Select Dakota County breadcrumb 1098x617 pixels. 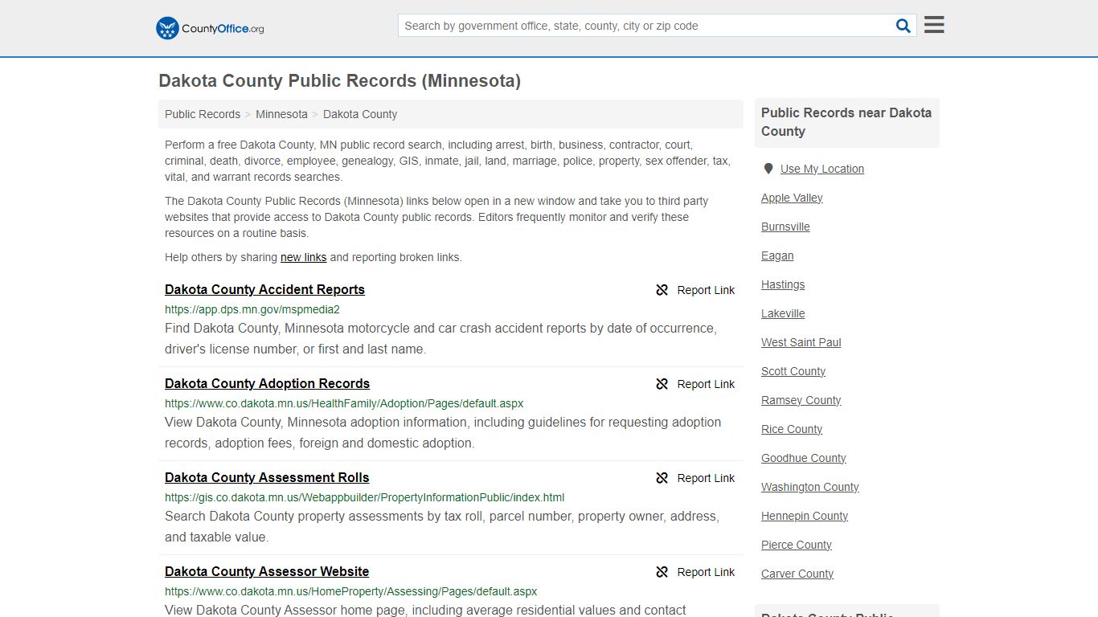point(360,114)
